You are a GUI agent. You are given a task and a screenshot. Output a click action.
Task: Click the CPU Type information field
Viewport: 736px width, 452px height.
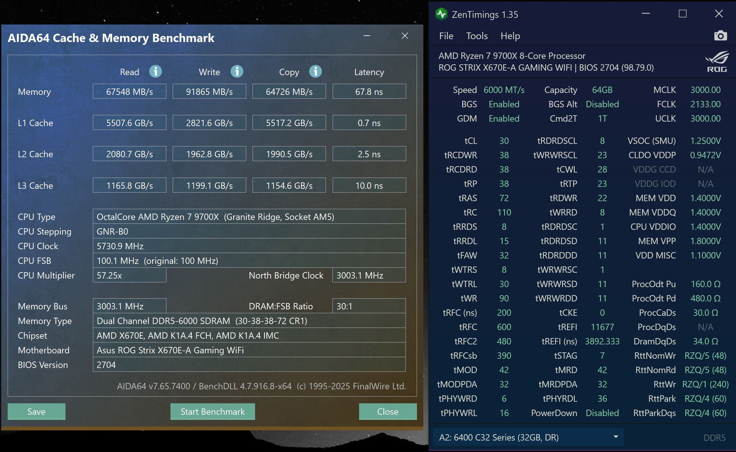(249, 217)
